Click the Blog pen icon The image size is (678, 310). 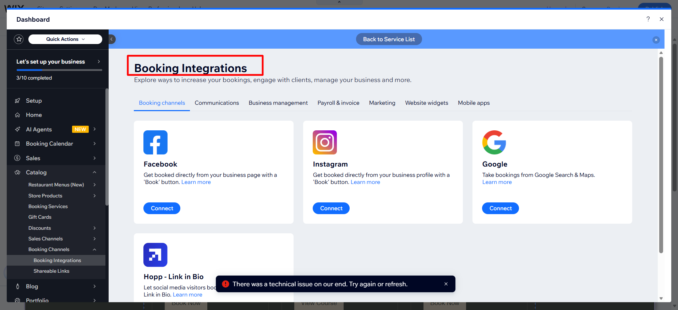(x=17, y=286)
